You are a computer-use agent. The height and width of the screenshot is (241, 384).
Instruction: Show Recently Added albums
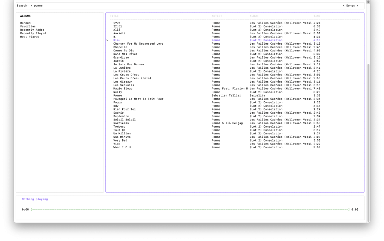(32, 30)
